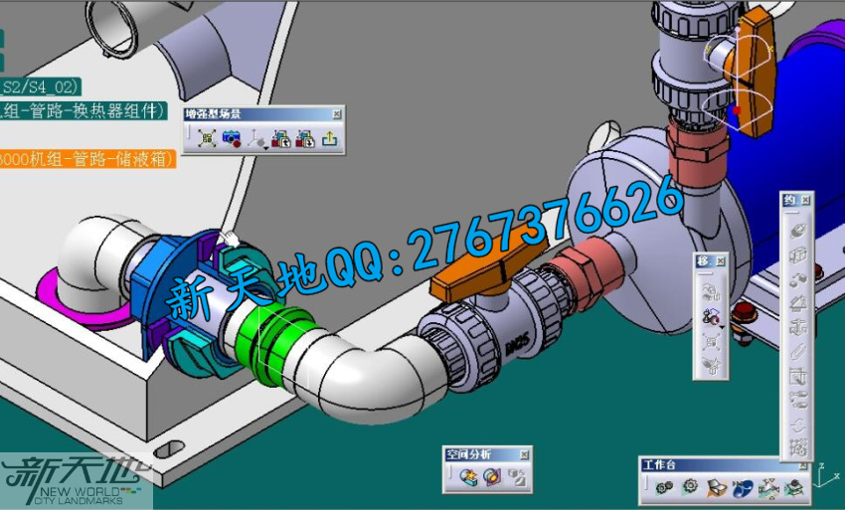The image size is (845, 510).
Task: Click Apply Scene on Assembly icon (up arrow)
Action: click(x=280, y=138)
